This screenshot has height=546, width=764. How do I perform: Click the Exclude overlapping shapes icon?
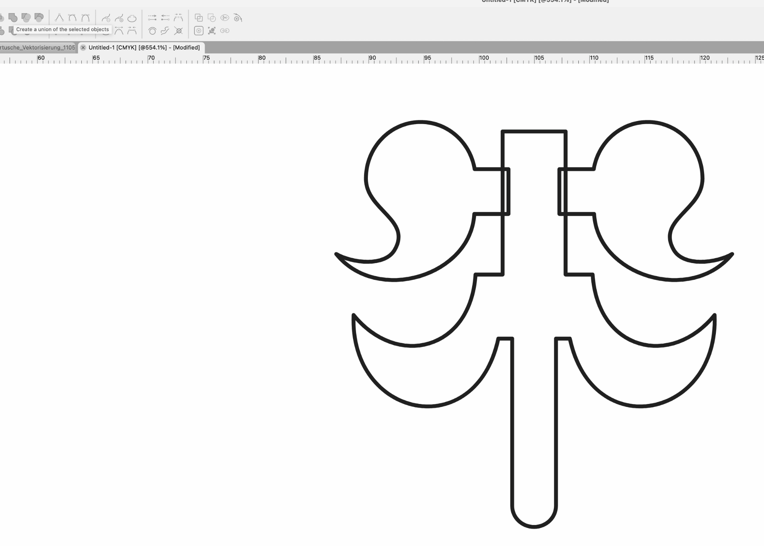pos(39,18)
